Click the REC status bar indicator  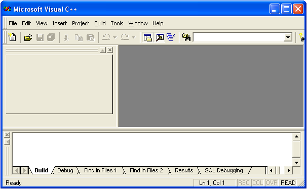click(x=244, y=183)
